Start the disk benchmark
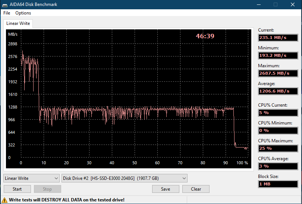Viewport: 302px width, 204px height. (x=17, y=189)
